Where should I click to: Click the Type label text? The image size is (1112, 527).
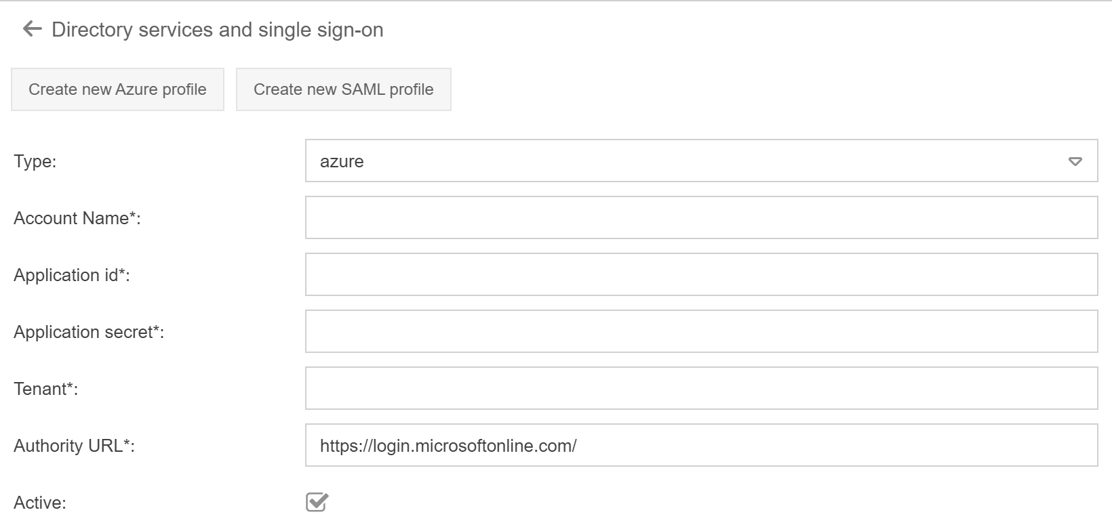35,161
